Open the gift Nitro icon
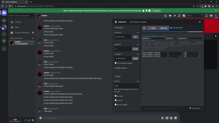Image resolution: width=219 pixels, height=123 pixels. [x=162, y=118]
